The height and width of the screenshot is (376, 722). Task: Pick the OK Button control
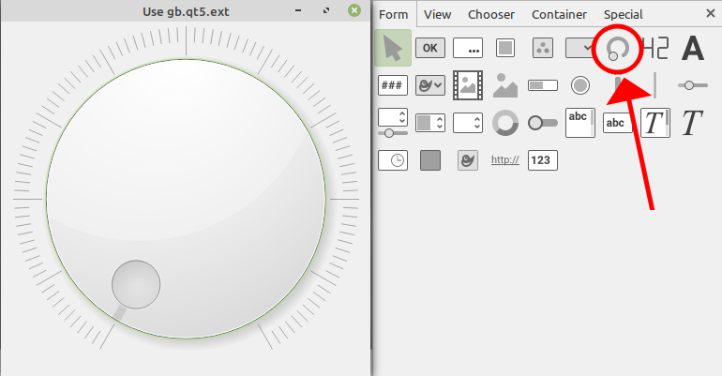coord(430,48)
